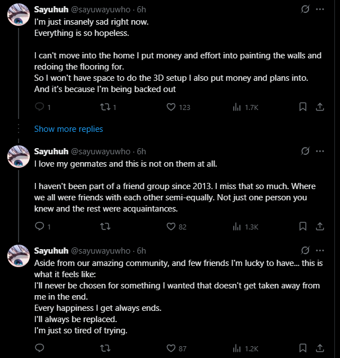The image size is (340, 358).
Task: Open more options on the 'genmates' tweet
Action: pos(320,152)
